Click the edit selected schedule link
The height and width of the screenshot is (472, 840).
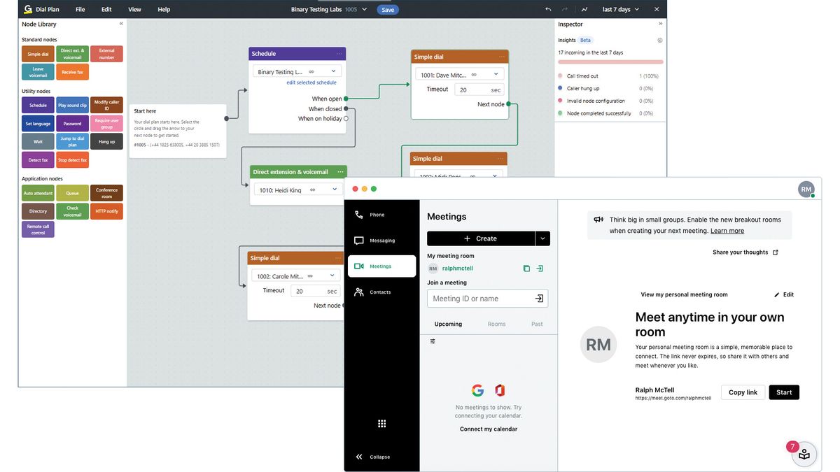pos(311,83)
